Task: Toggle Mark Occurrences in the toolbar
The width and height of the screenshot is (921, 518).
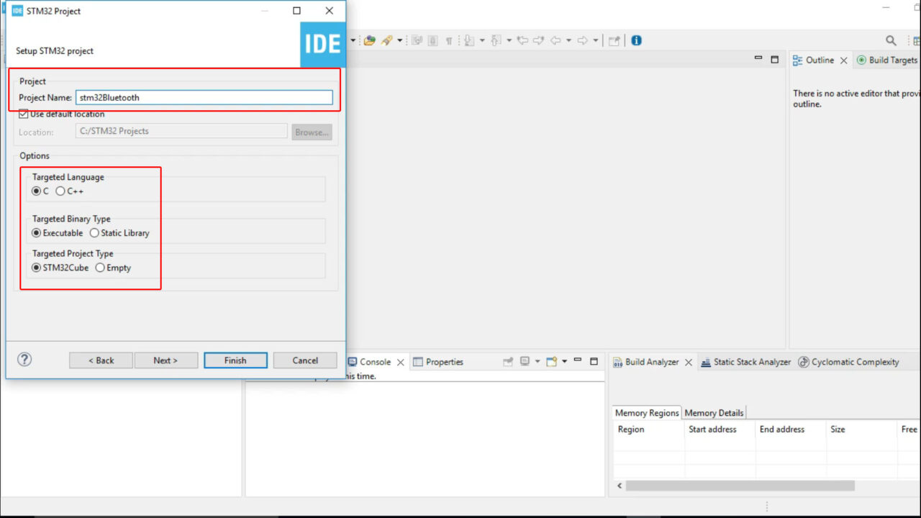Action: [417, 41]
